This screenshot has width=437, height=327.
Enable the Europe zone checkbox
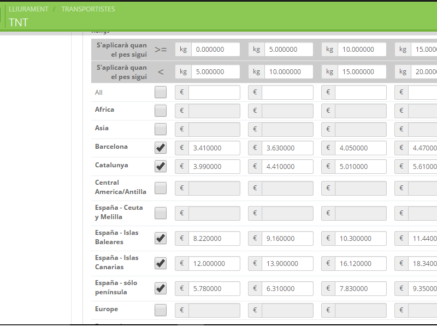(x=161, y=310)
